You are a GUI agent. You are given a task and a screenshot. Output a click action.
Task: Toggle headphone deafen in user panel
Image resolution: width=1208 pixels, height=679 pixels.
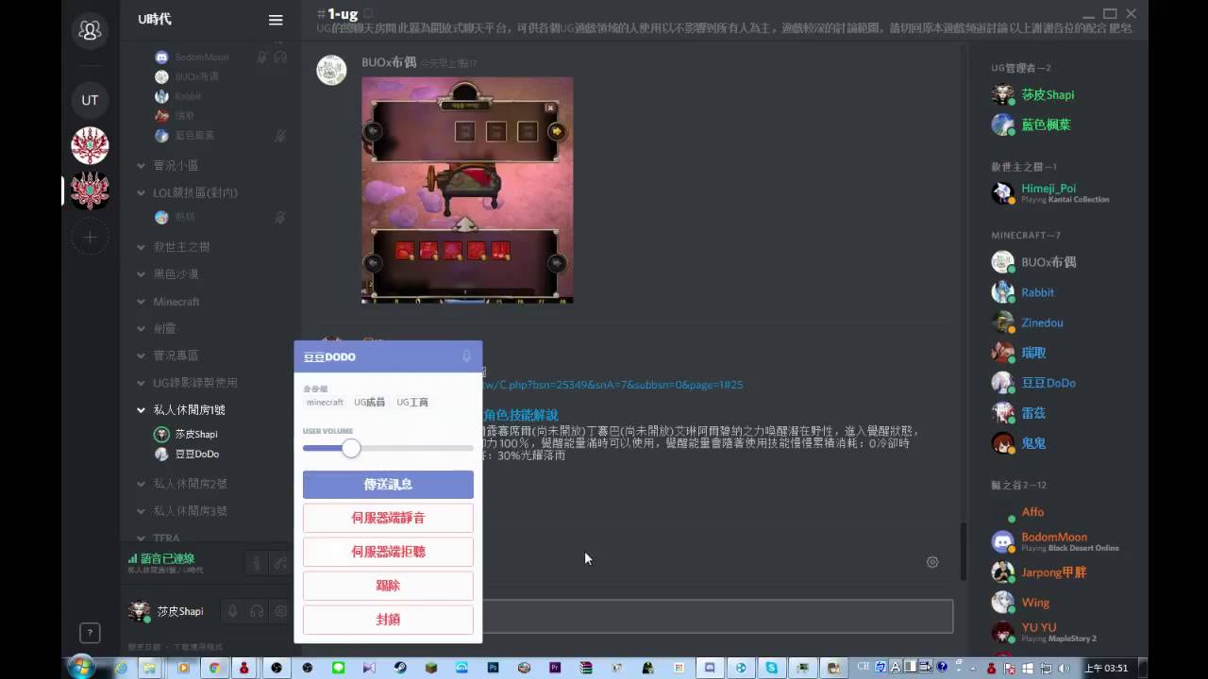coord(257,611)
